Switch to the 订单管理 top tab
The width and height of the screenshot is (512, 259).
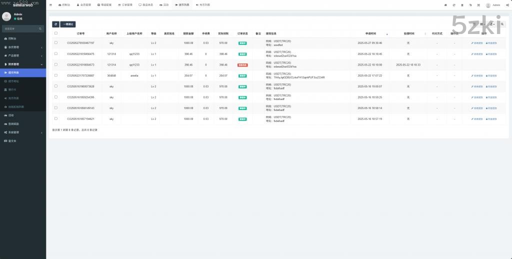click(x=127, y=5)
